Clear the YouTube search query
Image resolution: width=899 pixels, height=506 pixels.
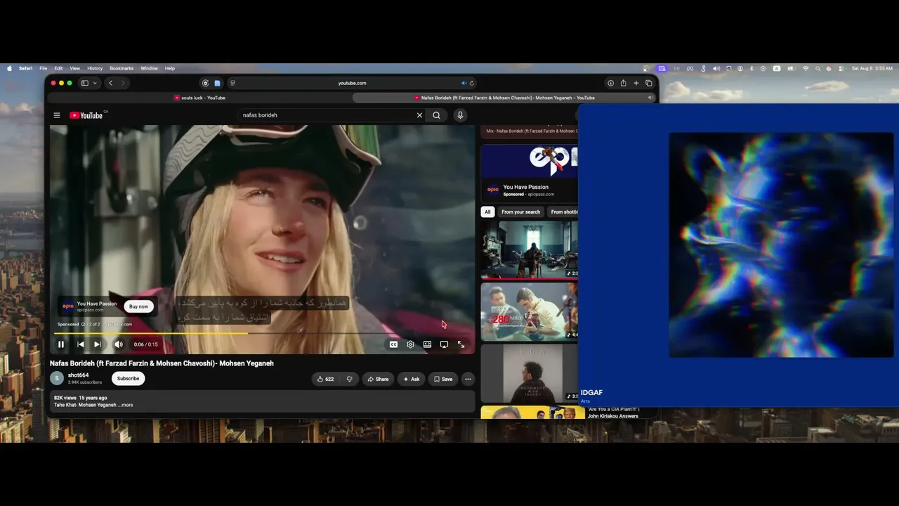coord(420,115)
